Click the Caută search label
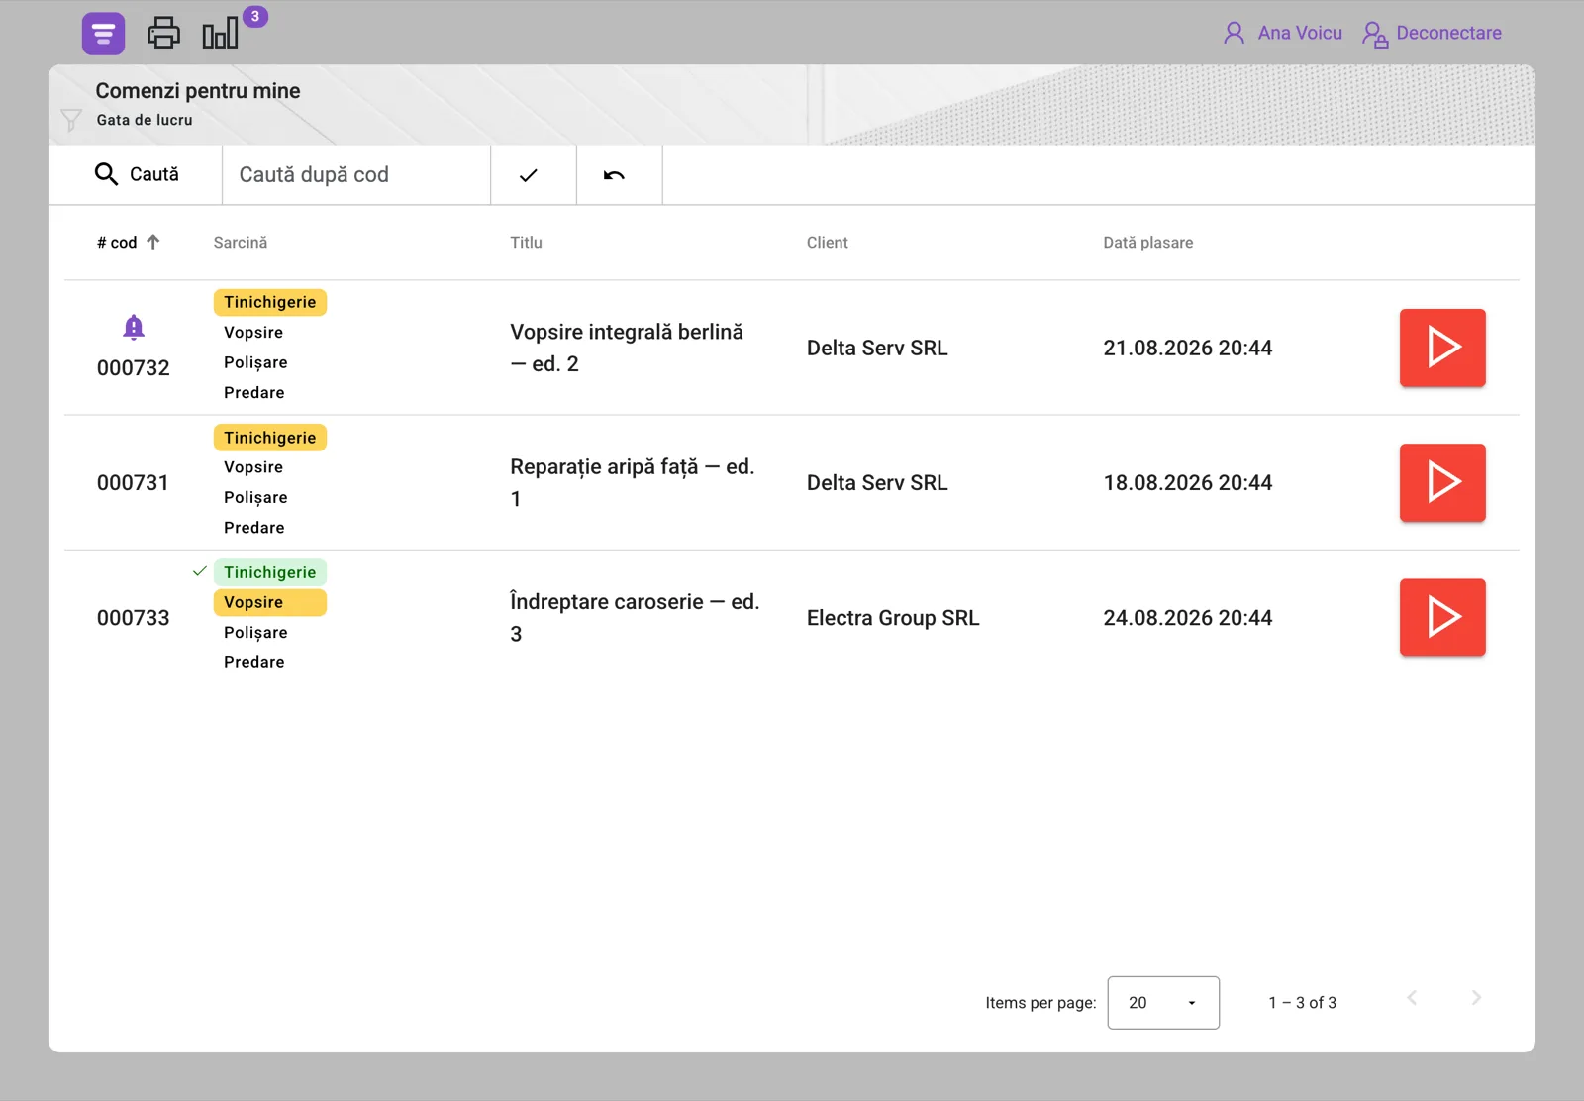This screenshot has height=1101, width=1584. tap(154, 174)
